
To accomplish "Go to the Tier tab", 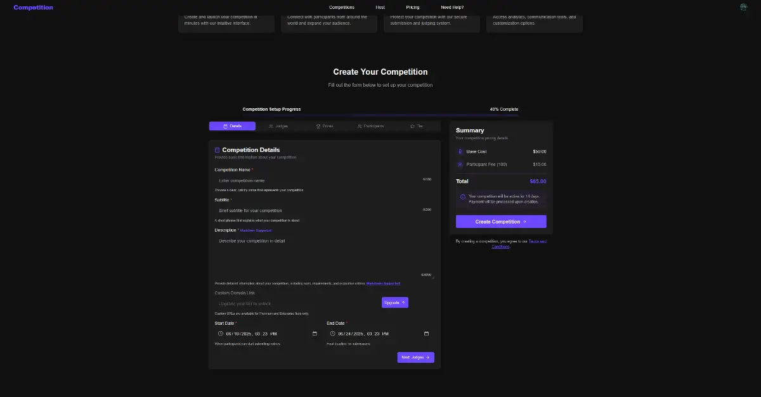I will pos(417,126).
